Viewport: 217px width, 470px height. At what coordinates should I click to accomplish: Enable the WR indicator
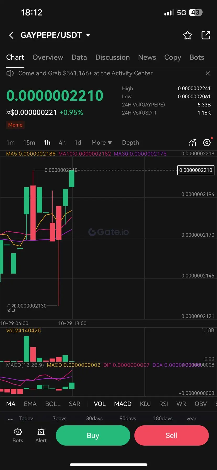(181, 404)
